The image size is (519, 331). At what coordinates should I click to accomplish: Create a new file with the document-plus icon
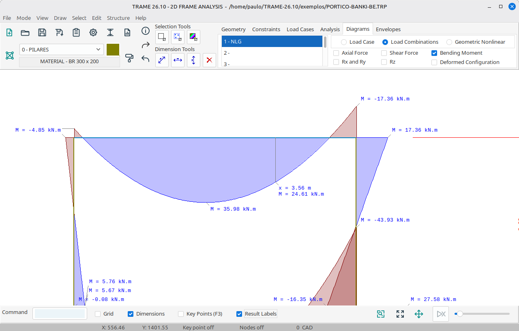click(9, 33)
